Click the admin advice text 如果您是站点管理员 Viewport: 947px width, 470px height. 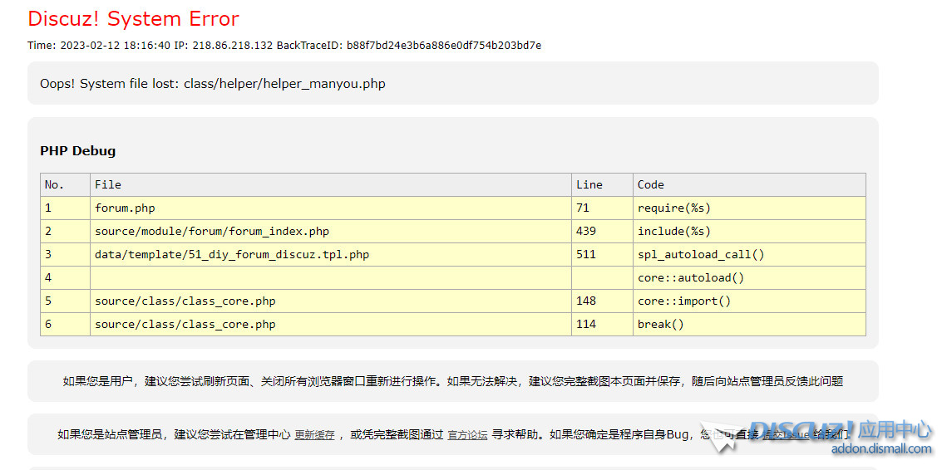[453, 434]
